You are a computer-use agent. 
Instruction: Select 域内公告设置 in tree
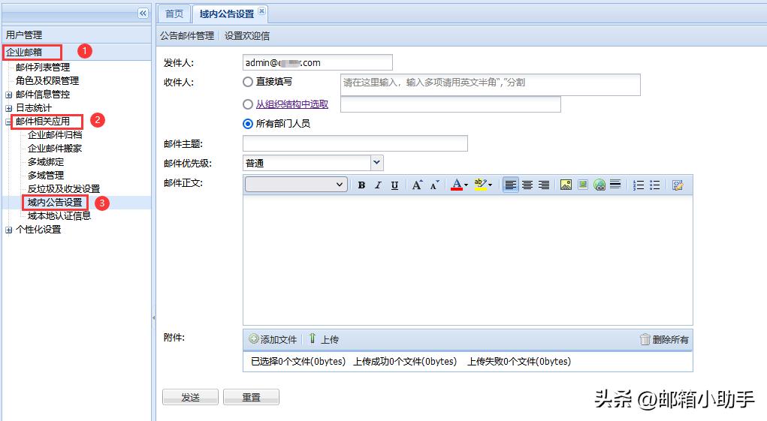55,202
